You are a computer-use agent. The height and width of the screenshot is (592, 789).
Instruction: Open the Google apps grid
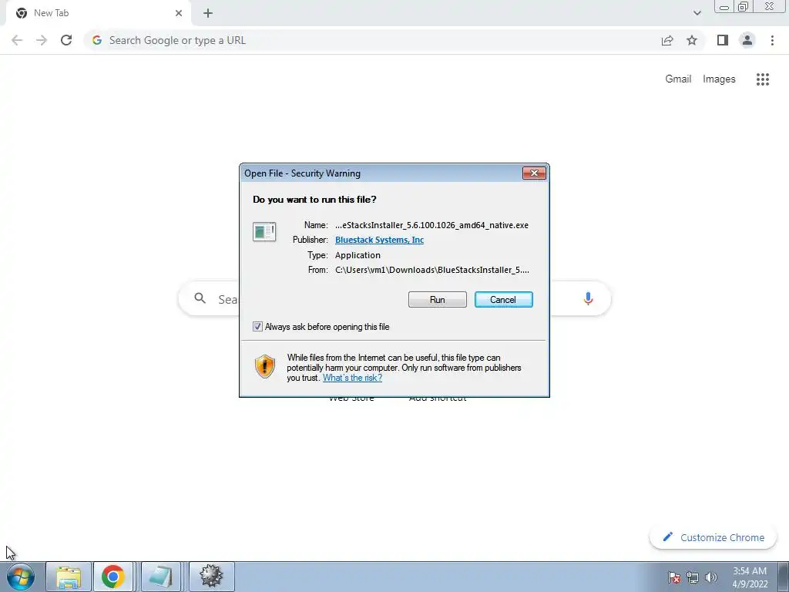762,79
